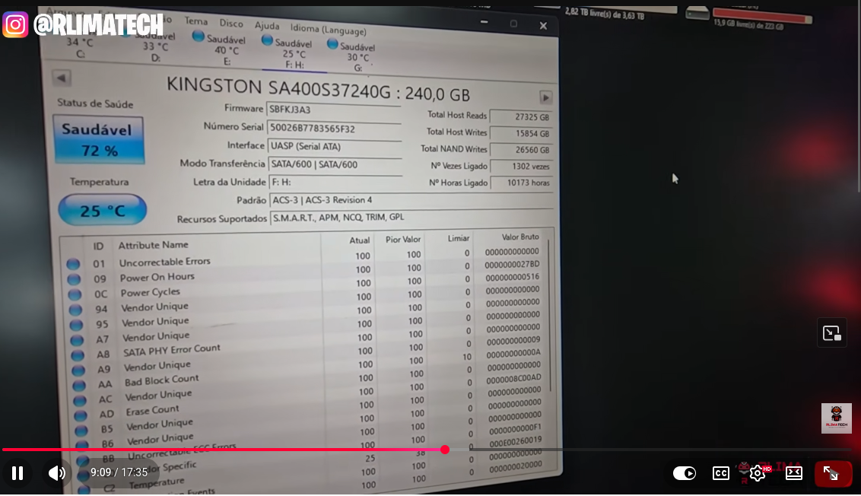Image resolution: width=861 pixels, height=496 pixels.
Task: Turn on closed captions CC
Action: click(x=720, y=473)
